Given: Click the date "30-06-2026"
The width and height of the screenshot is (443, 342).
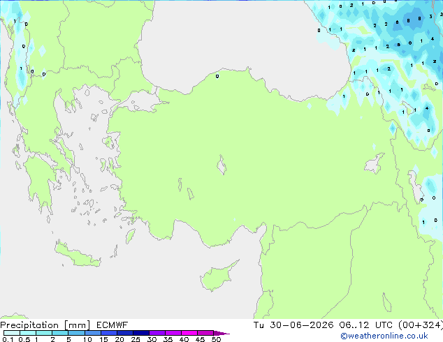Looking at the screenshot, I should 301,325.
